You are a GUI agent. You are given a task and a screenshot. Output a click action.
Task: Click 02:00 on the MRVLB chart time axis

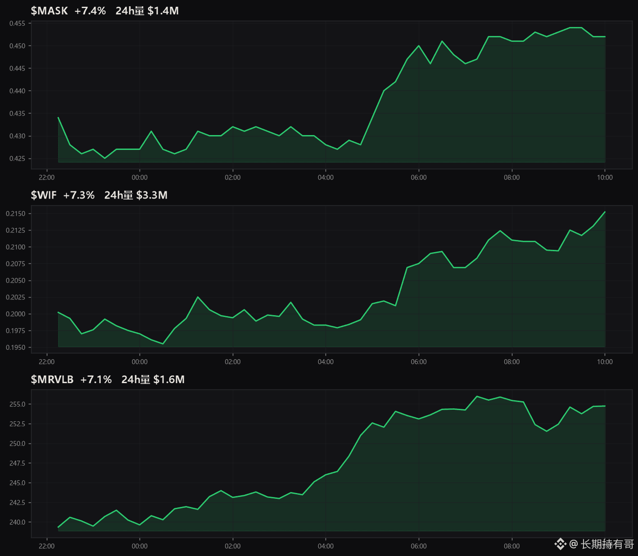pyautogui.click(x=233, y=546)
